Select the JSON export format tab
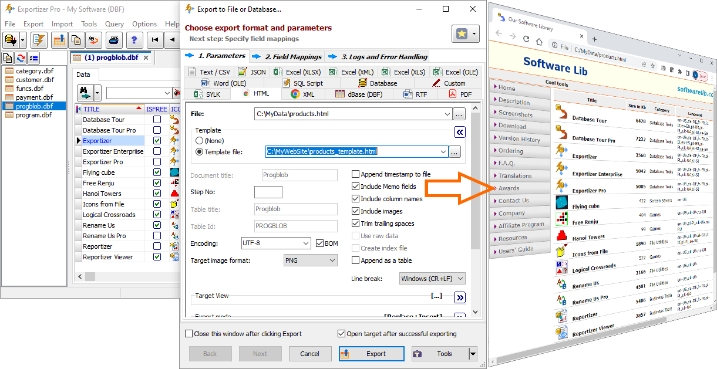The height and width of the screenshot is (369, 717). click(x=252, y=72)
